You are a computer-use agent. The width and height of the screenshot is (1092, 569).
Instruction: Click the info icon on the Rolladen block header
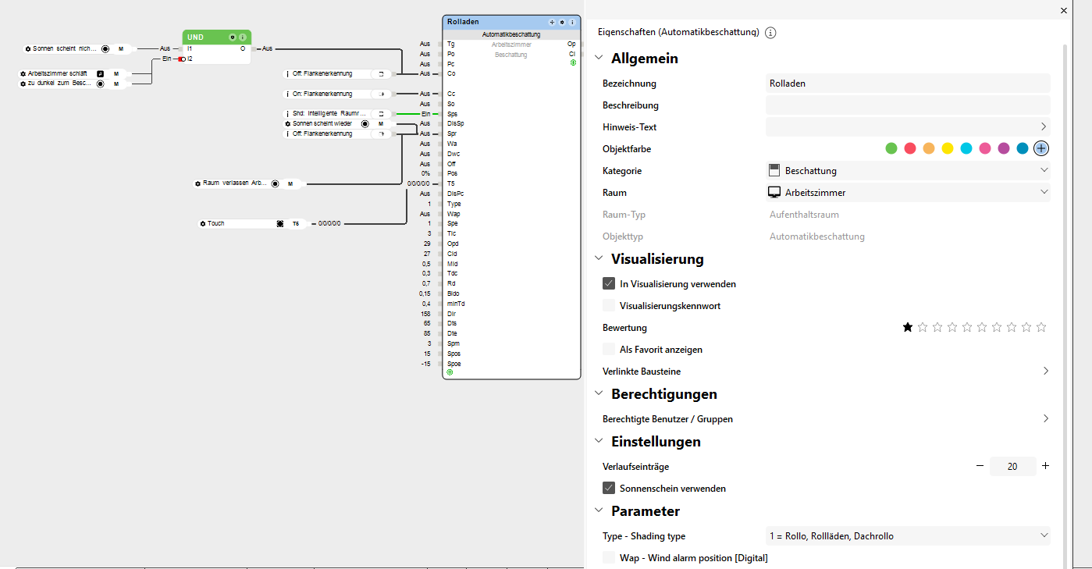[572, 22]
